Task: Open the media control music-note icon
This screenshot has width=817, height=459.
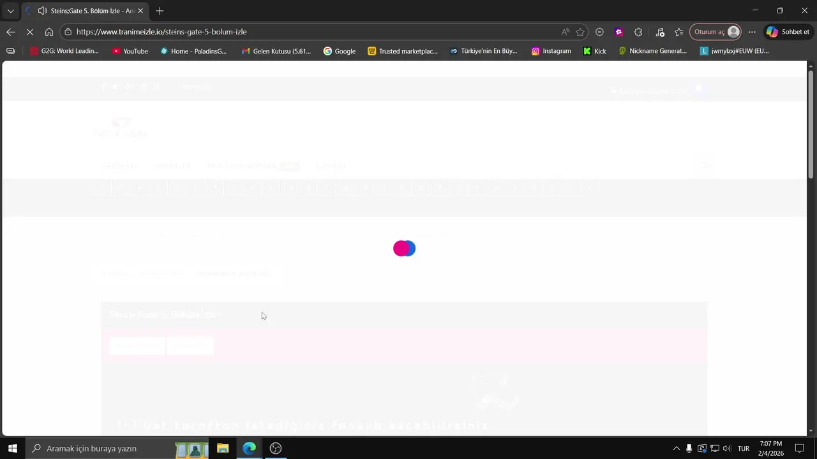Action: (x=660, y=32)
